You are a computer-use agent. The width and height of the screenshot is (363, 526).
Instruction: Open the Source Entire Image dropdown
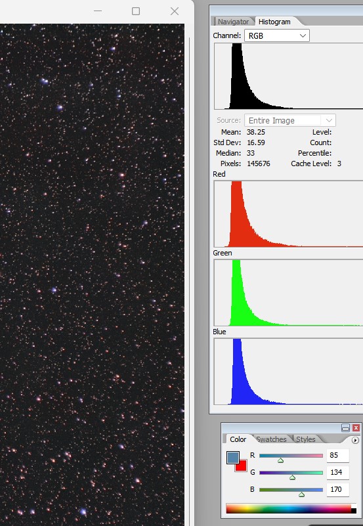pyautogui.click(x=290, y=120)
